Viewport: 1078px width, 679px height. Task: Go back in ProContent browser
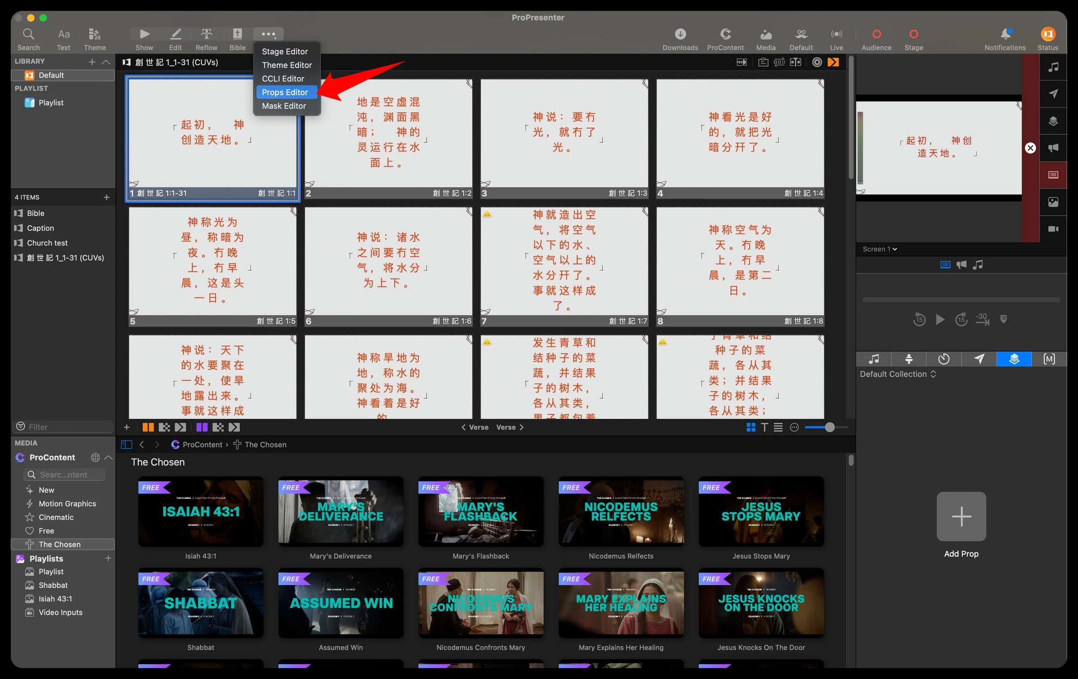[142, 445]
